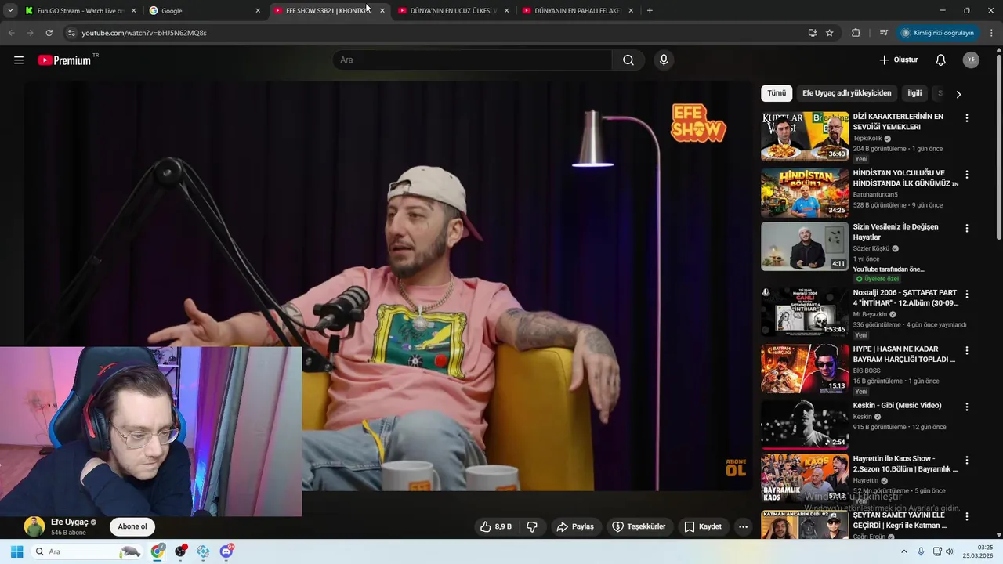1003x564 pixels.
Task: Open the Efe Uygaç channel name
Action: (70, 522)
